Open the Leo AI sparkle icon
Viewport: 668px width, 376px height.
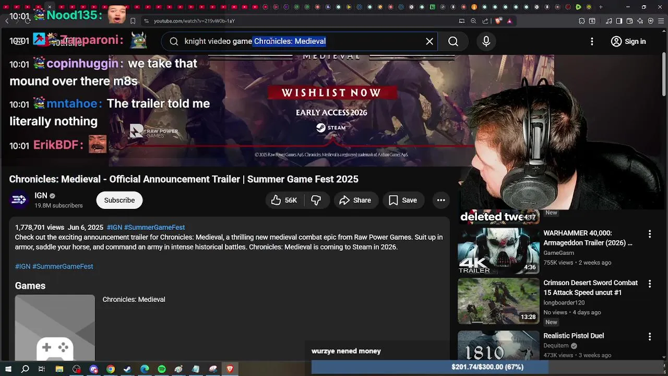[640, 21]
